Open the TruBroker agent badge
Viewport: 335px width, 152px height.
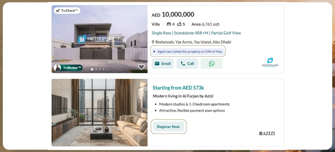tap(68, 68)
